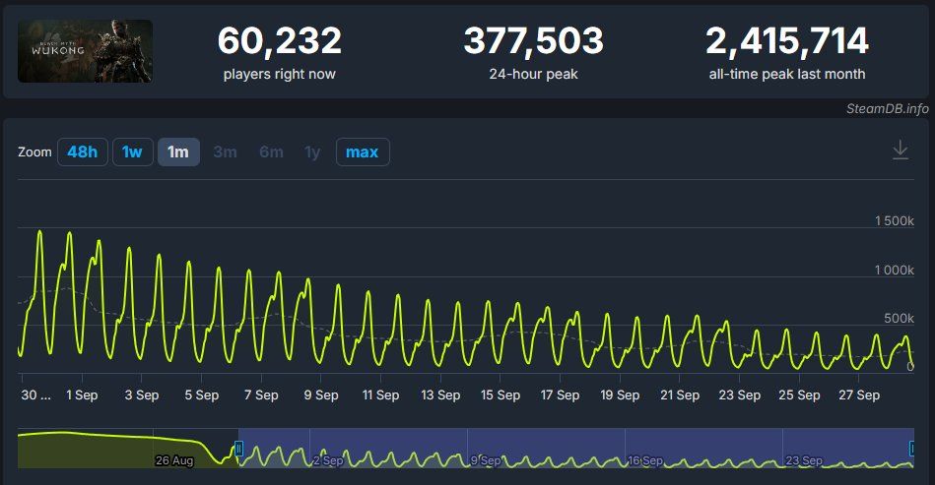The image size is (935, 485).
Task: Click the 1 500k y-axis label
Action: tap(895, 220)
